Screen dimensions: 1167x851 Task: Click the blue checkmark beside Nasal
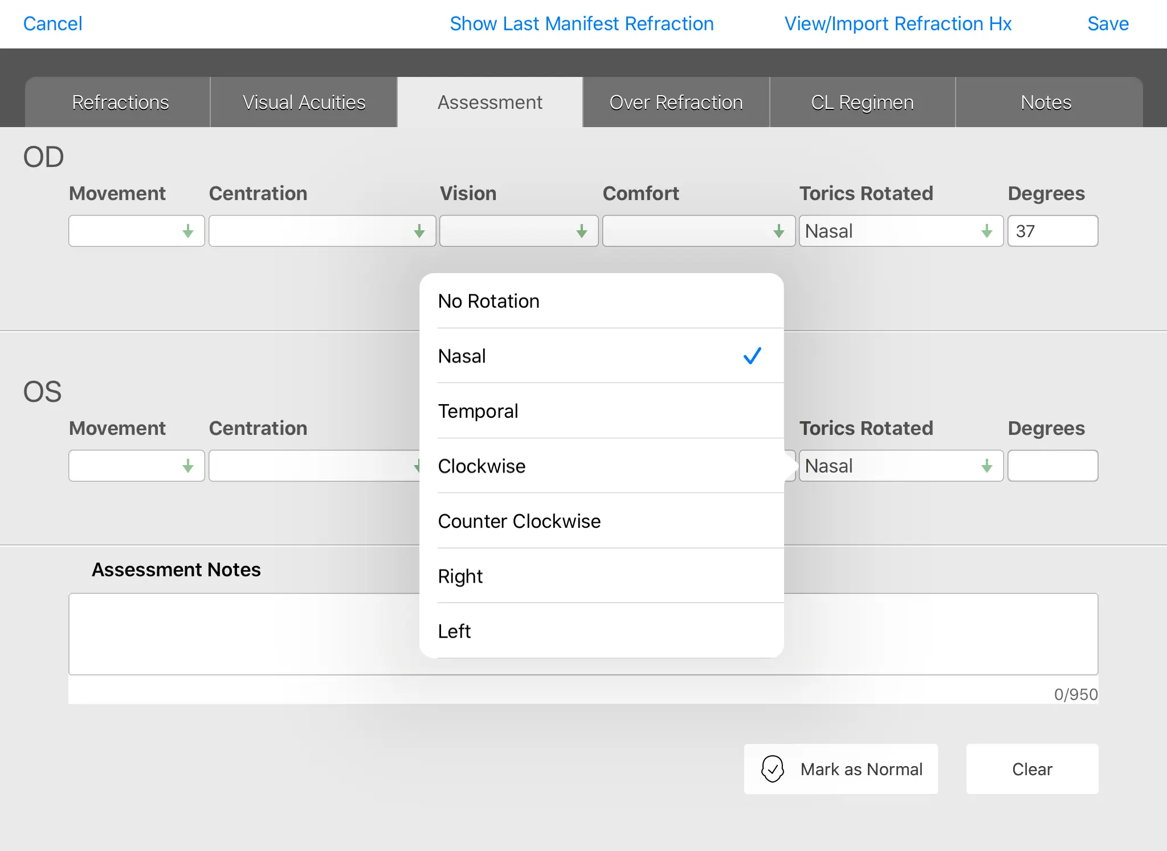[752, 356]
